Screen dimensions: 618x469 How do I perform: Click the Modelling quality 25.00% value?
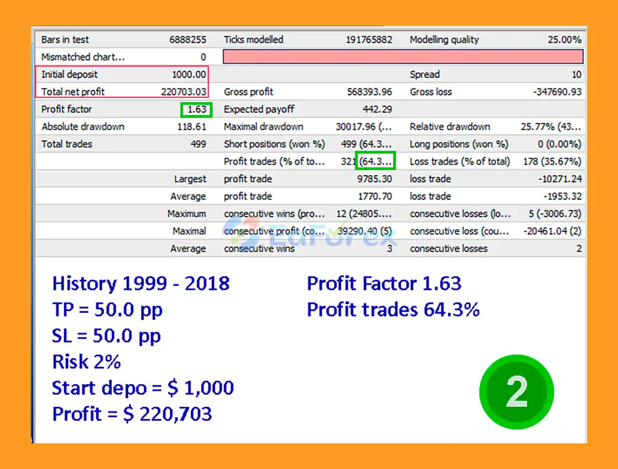564,40
